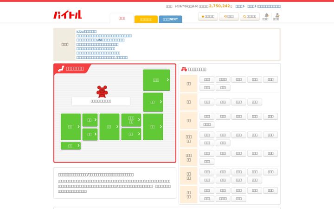This screenshot has height=209, width=334.
Task: Select the Kansai tile on the Japan map
Action: tap(109, 127)
